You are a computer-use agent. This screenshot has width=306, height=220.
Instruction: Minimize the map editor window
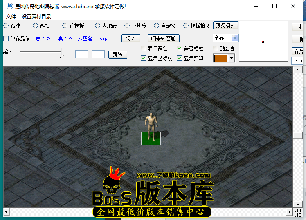(256, 6)
